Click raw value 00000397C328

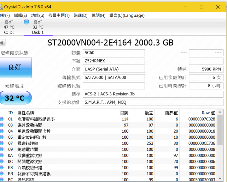pyautogui.click(x=202, y=119)
